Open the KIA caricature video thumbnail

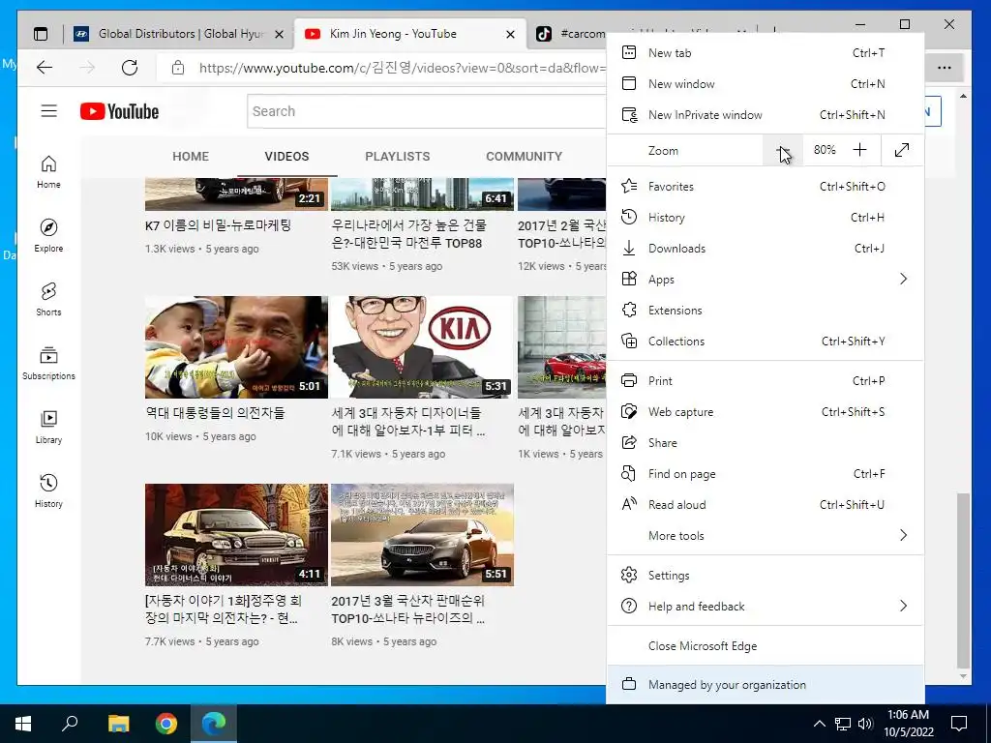(x=422, y=347)
